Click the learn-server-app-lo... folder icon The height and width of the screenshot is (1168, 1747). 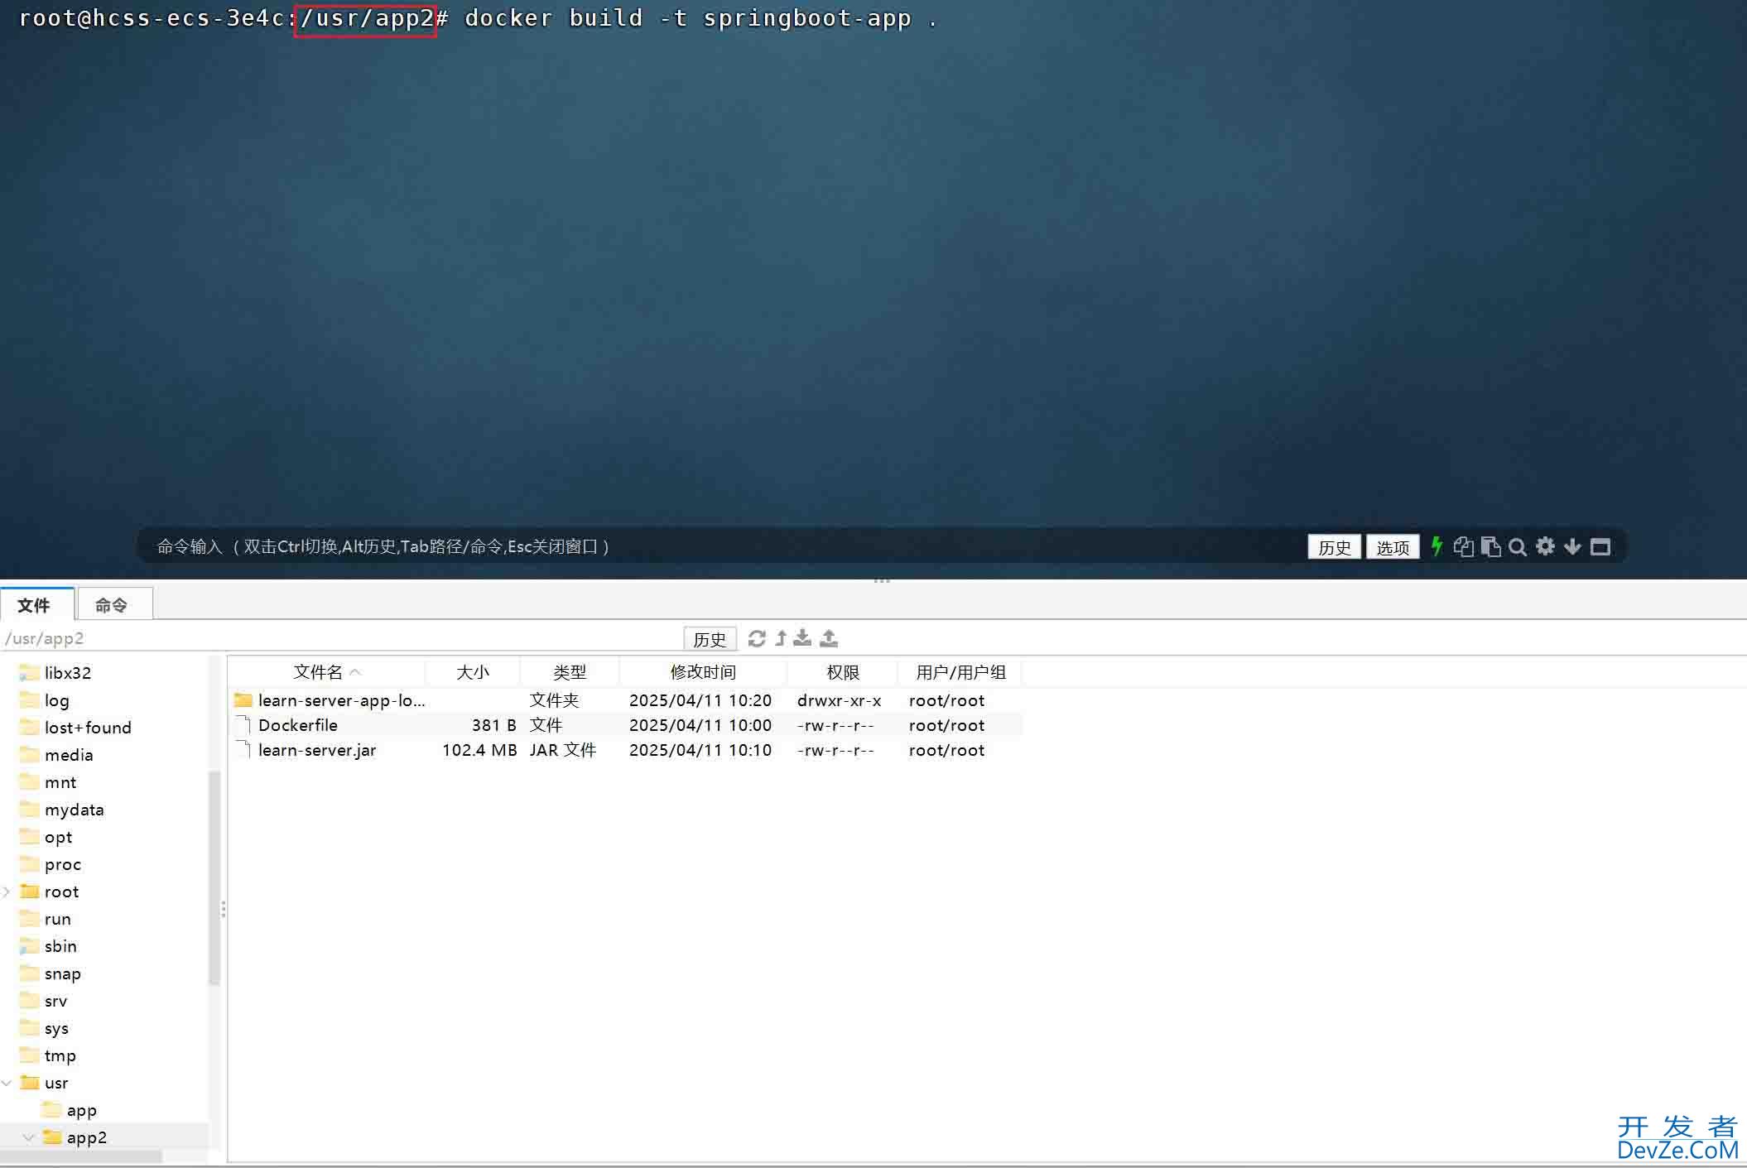pyautogui.click(x=243, y=700)
